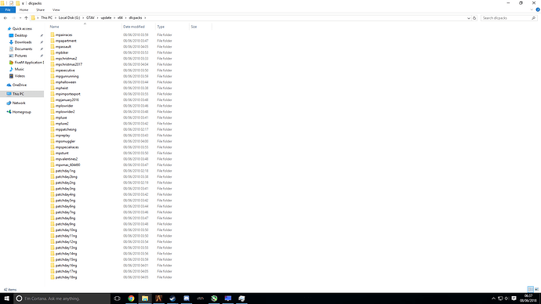
Task: Click GTAV in the breadcrumb path
Action: coord(90,18)
